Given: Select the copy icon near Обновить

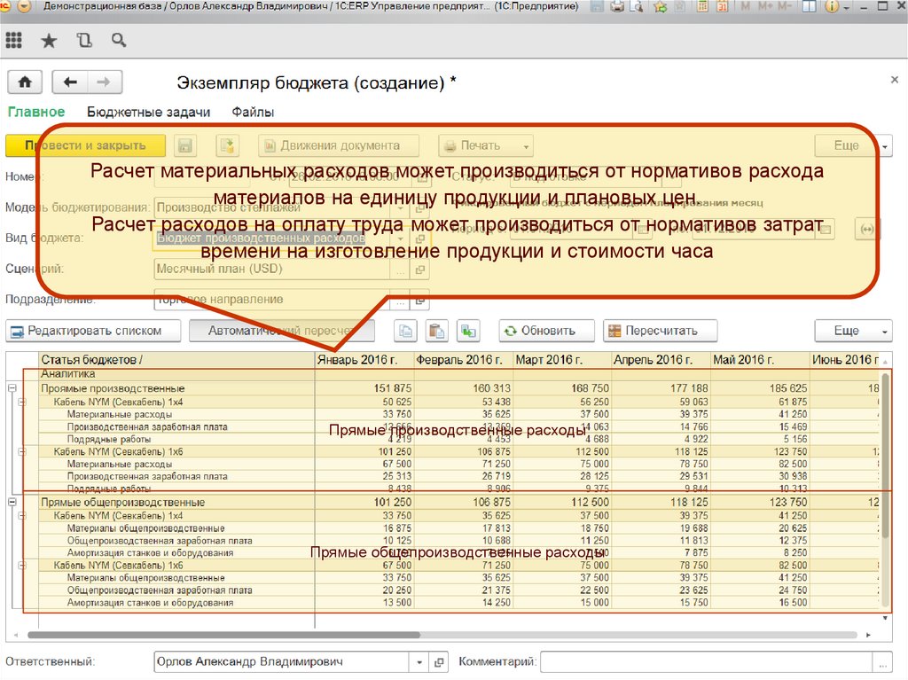Looking at the screenshot, I should [406, 332].
